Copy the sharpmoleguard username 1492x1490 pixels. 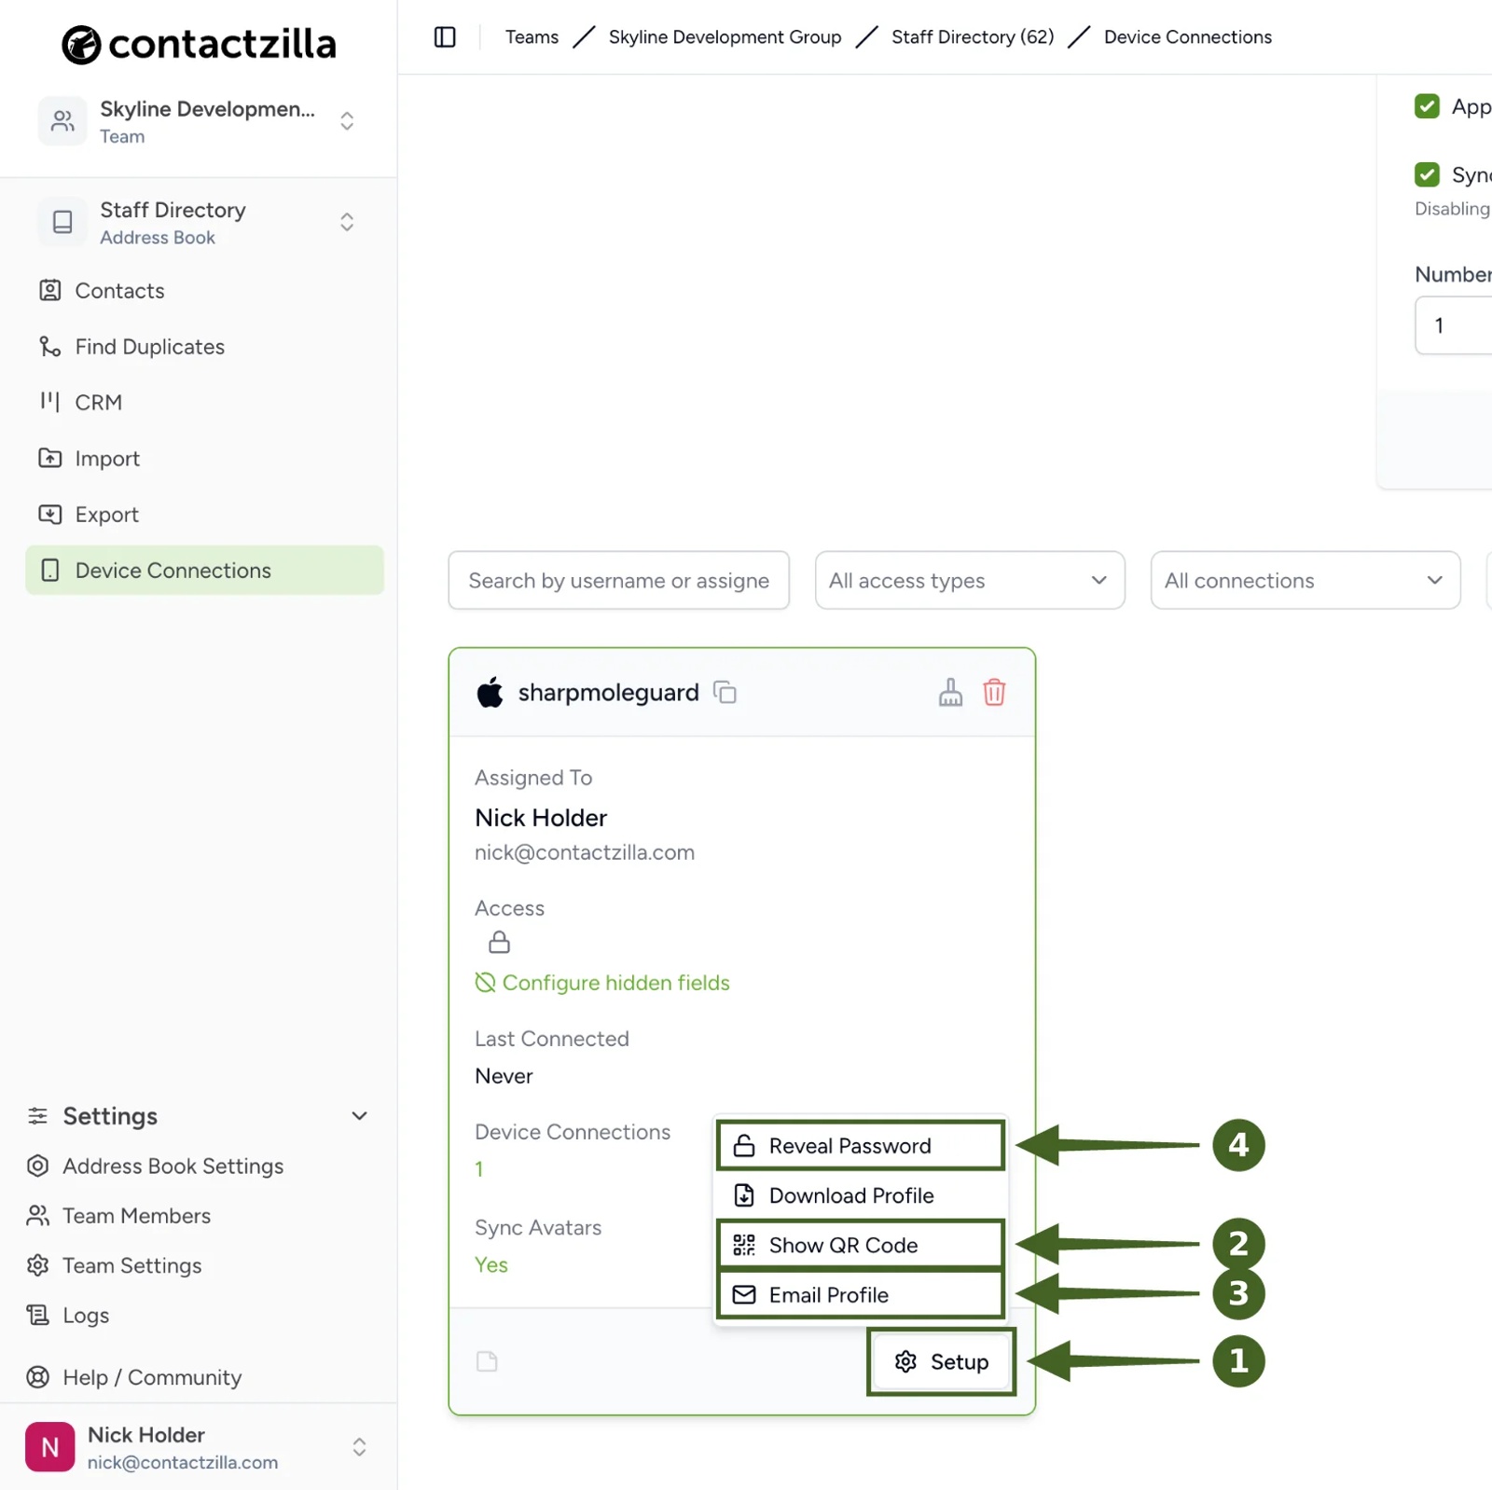click(x=725, y=692)
